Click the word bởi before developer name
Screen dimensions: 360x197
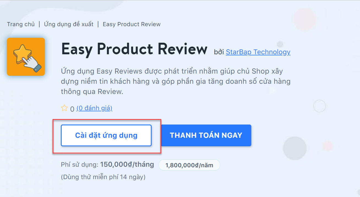[219, 52]
